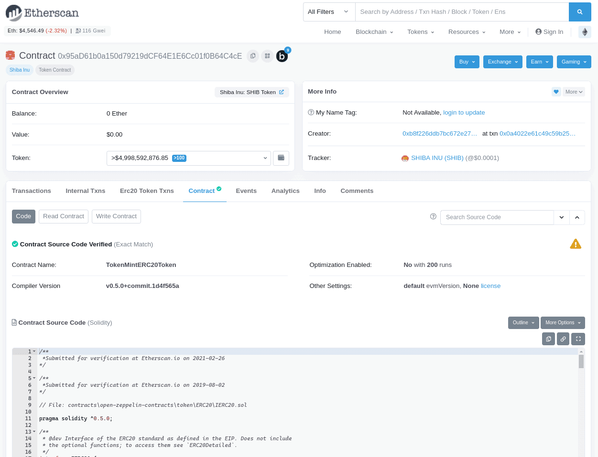Open the Read Contract view
This screenshot has height=457, width=598.
click(64, 216)
